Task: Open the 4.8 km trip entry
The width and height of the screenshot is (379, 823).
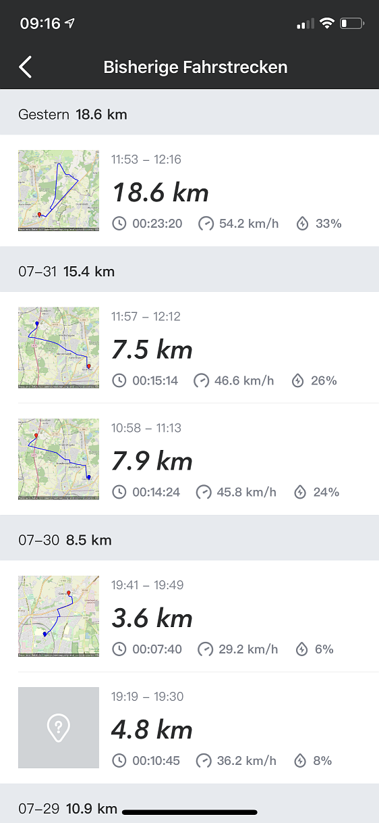Action: coord(189,728)
